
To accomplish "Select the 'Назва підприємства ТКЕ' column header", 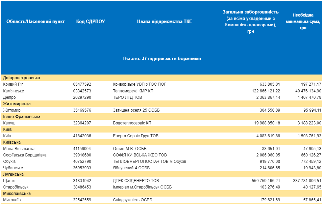I will click(x=165, y=21).
